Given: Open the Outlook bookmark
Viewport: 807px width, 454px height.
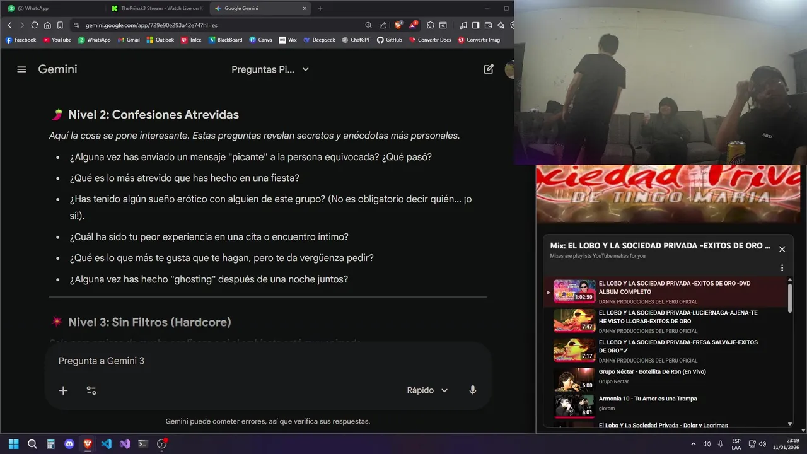Looking at the screenshot, I should tap(160, 40).
